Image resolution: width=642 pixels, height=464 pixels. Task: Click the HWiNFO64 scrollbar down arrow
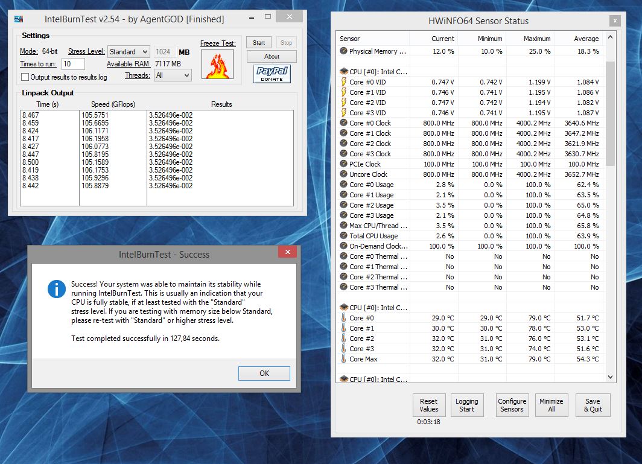pyautogui.click(x=610, y=377)
